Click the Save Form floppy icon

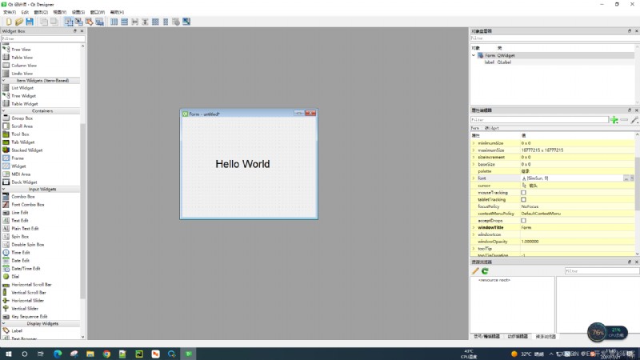tap(30, 22)
